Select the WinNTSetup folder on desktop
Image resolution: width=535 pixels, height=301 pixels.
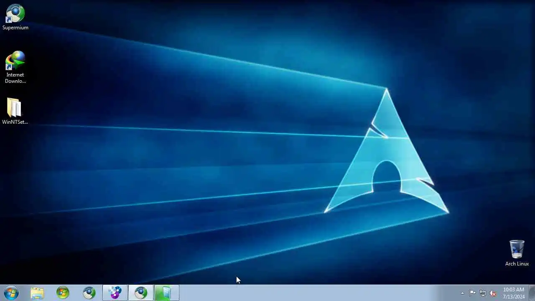(15, 111)
